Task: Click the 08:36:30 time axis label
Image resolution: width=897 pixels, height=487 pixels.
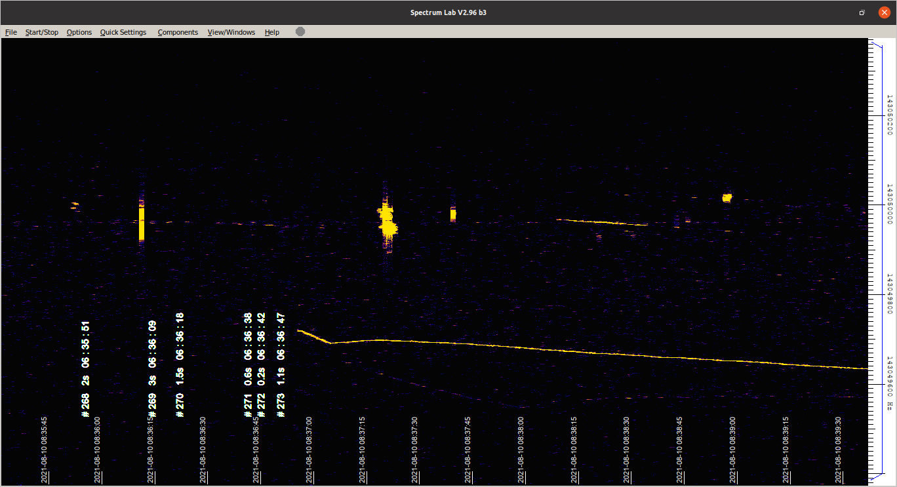Action: pyautogui.click(x=203, y=450)
